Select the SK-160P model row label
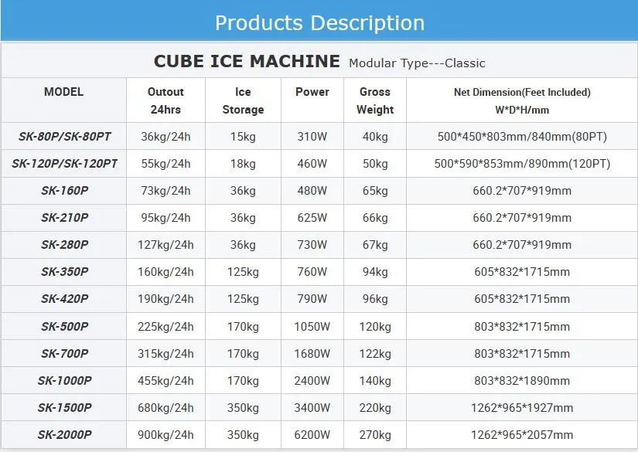This screenshot has width=638, height=452. [x=65, y=191]
